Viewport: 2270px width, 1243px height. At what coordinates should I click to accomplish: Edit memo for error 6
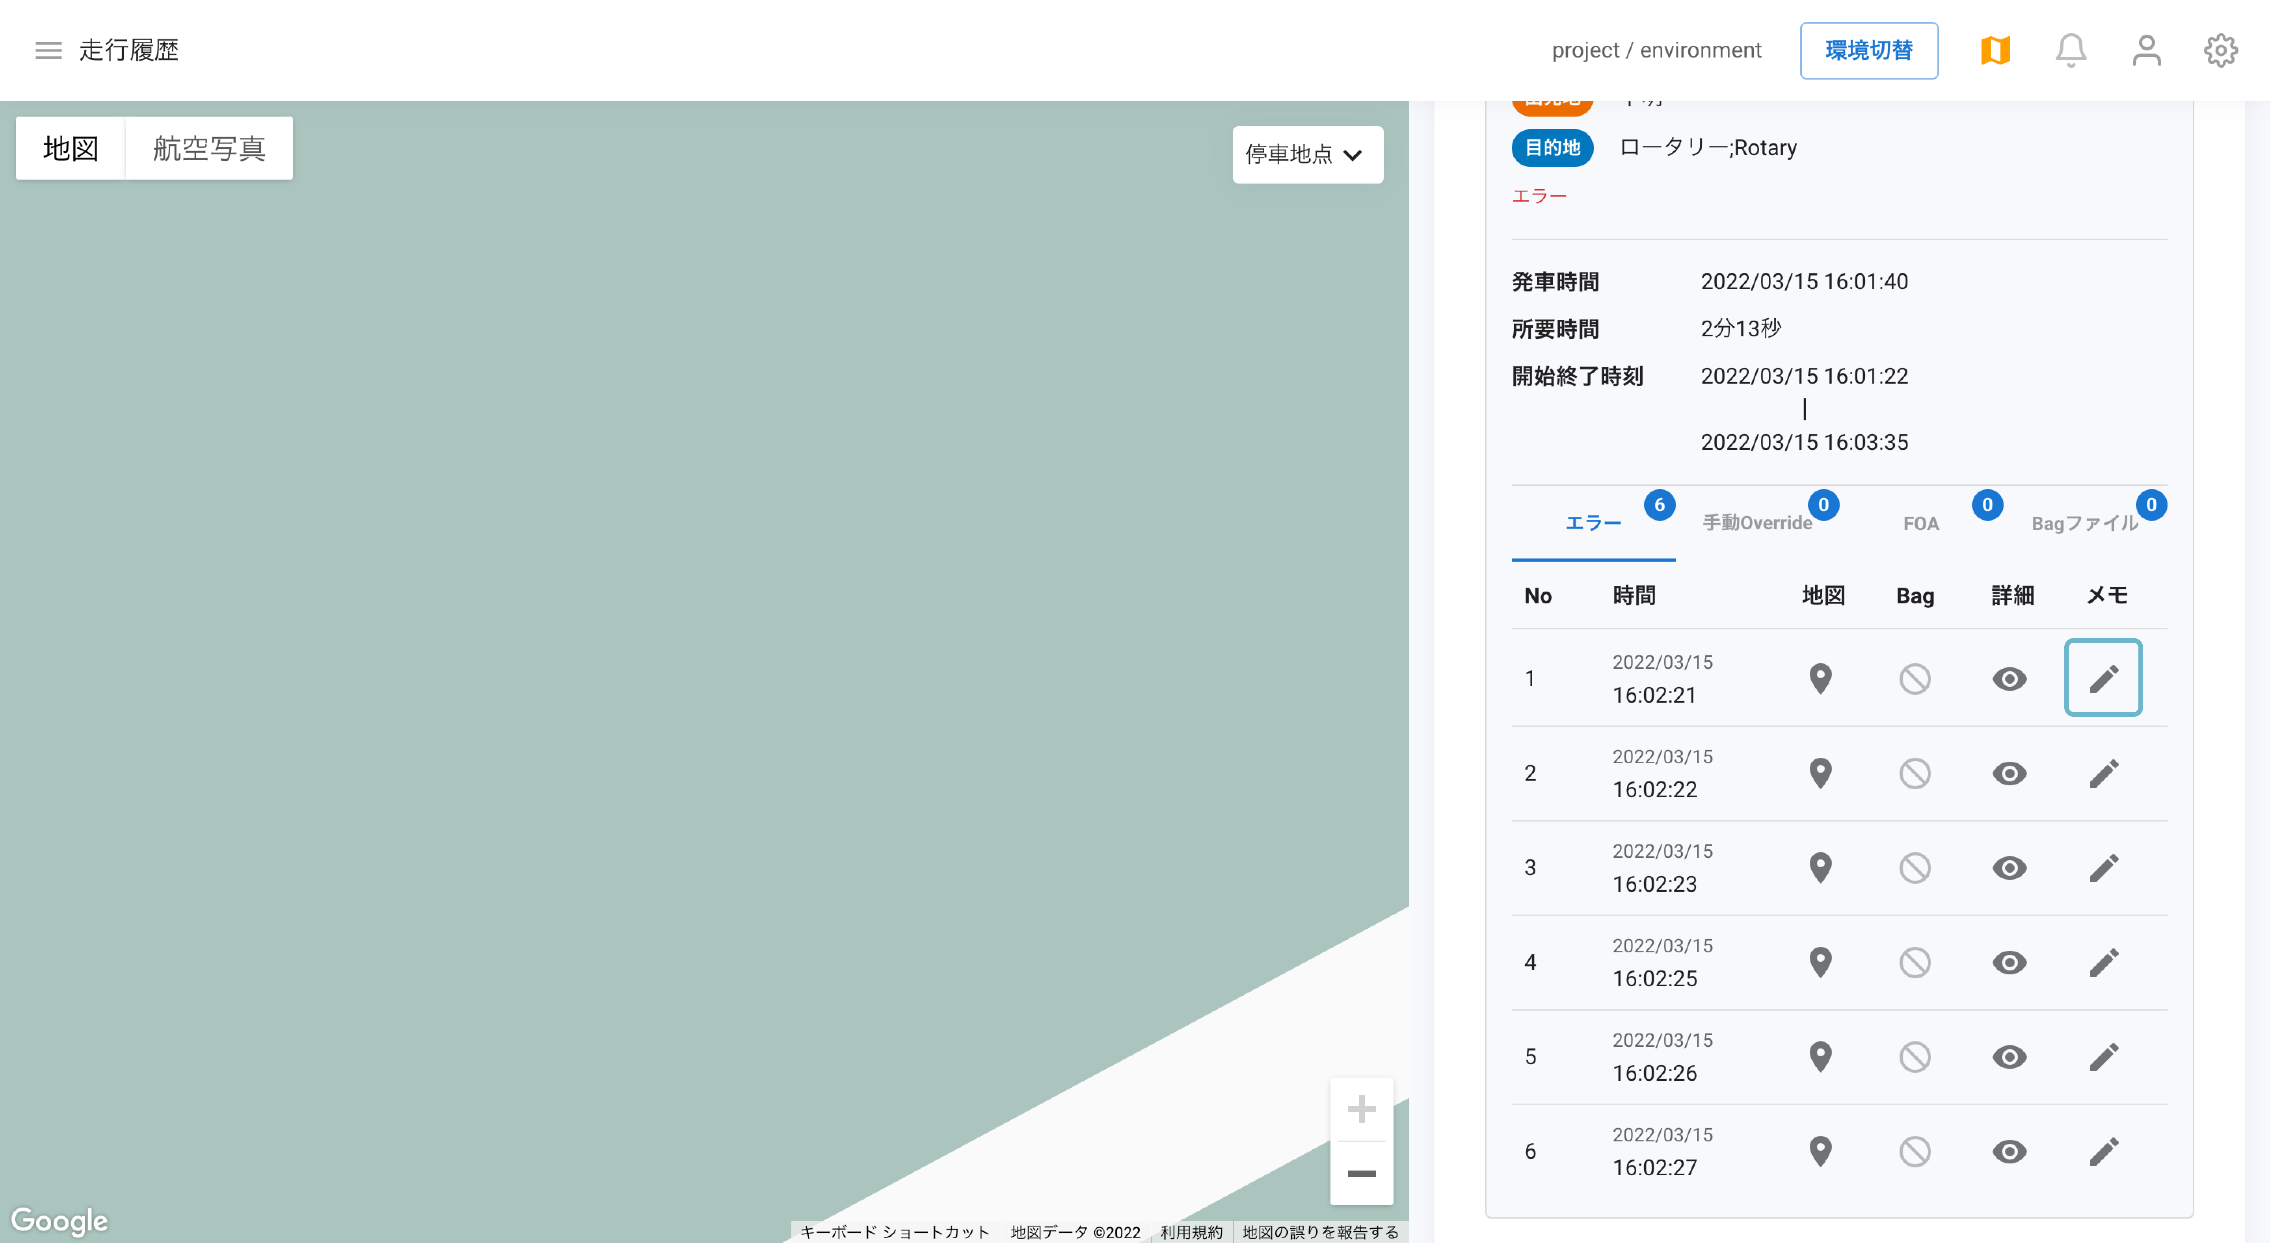click(x=2103, y=1151)
